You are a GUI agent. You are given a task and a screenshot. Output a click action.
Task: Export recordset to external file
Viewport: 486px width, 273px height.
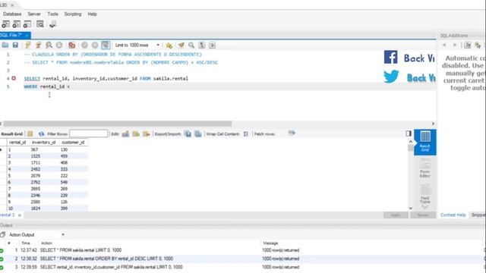[188, 133]
